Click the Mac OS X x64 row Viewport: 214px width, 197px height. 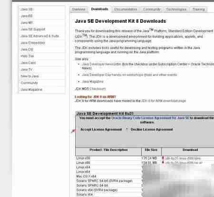point(145,176)
